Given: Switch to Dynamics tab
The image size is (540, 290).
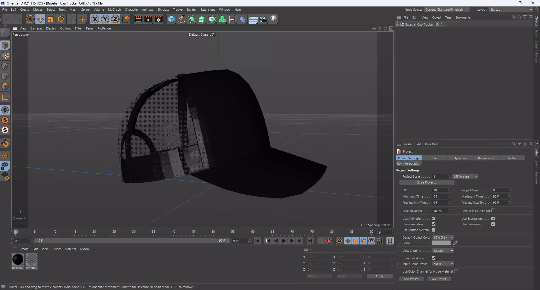Looking at the screenshot, I should click(460, 158).
